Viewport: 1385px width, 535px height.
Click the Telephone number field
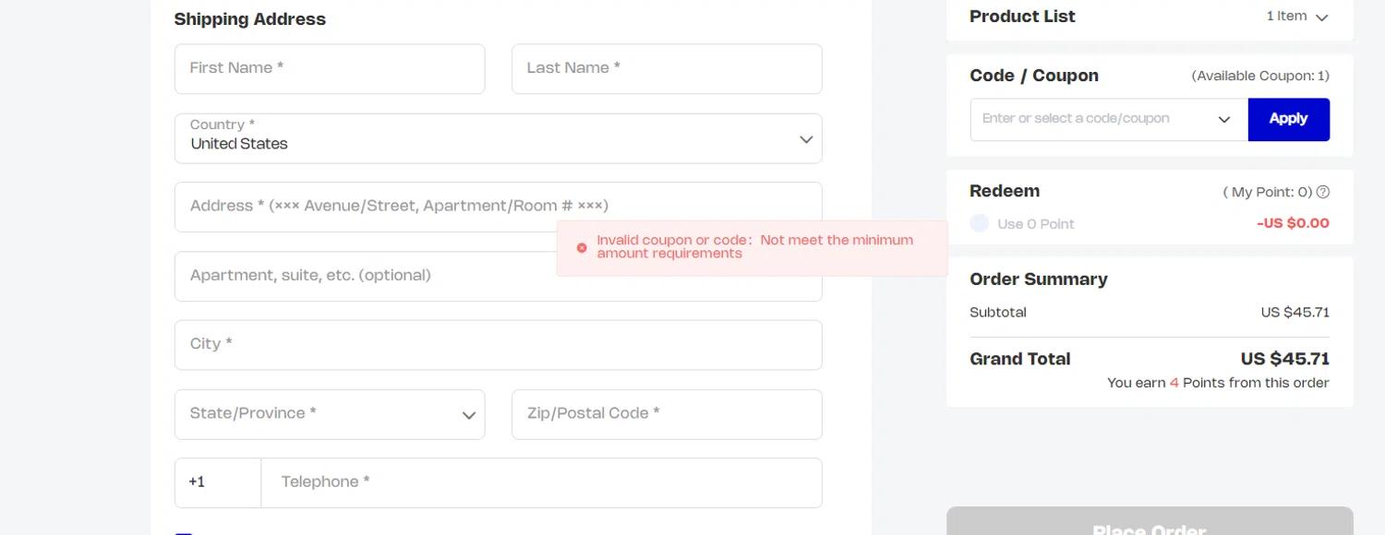point(541,482)
